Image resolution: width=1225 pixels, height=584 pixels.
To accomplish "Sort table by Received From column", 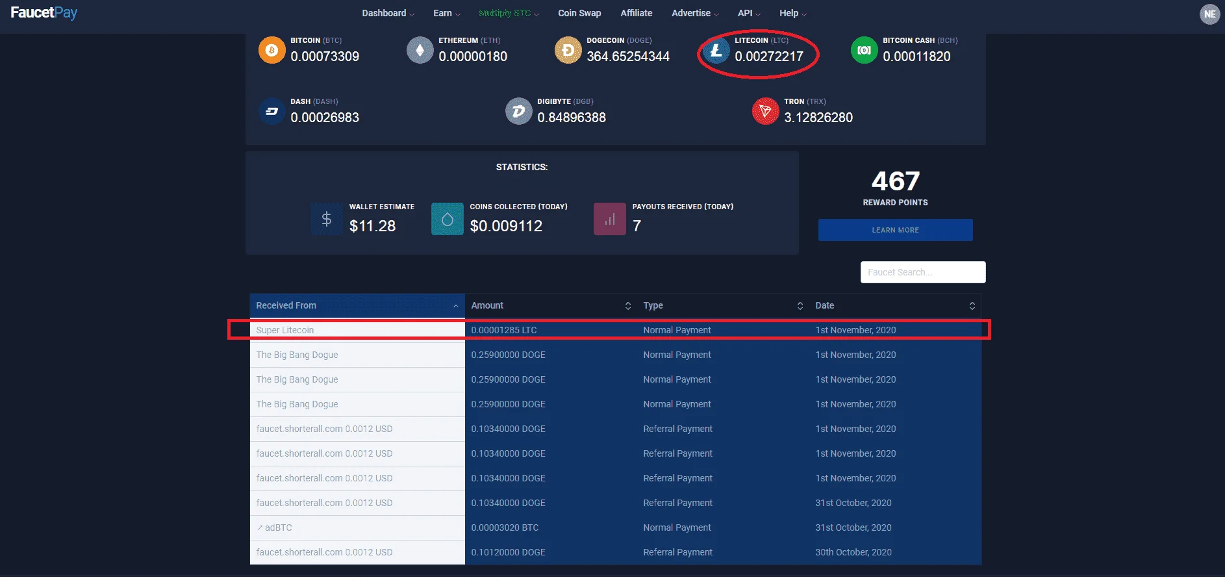I will click(357, 305).
